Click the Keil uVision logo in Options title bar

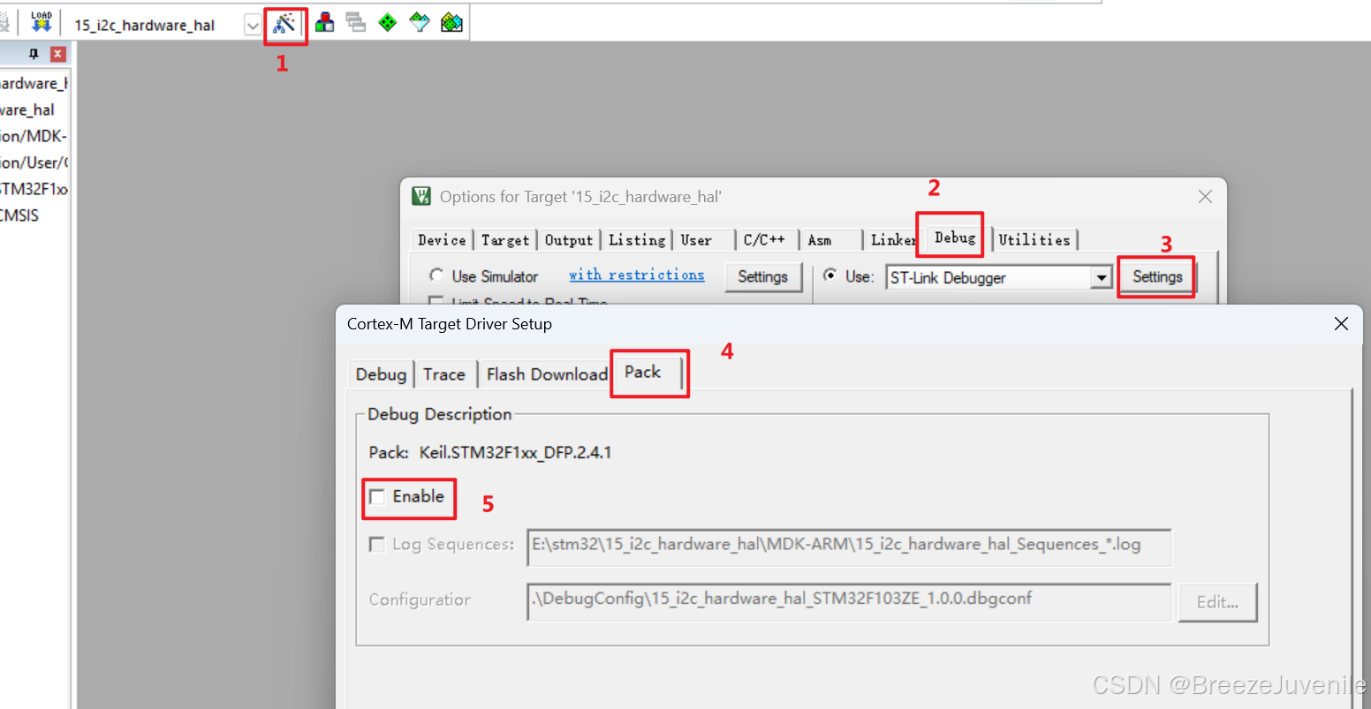point(421,196)
